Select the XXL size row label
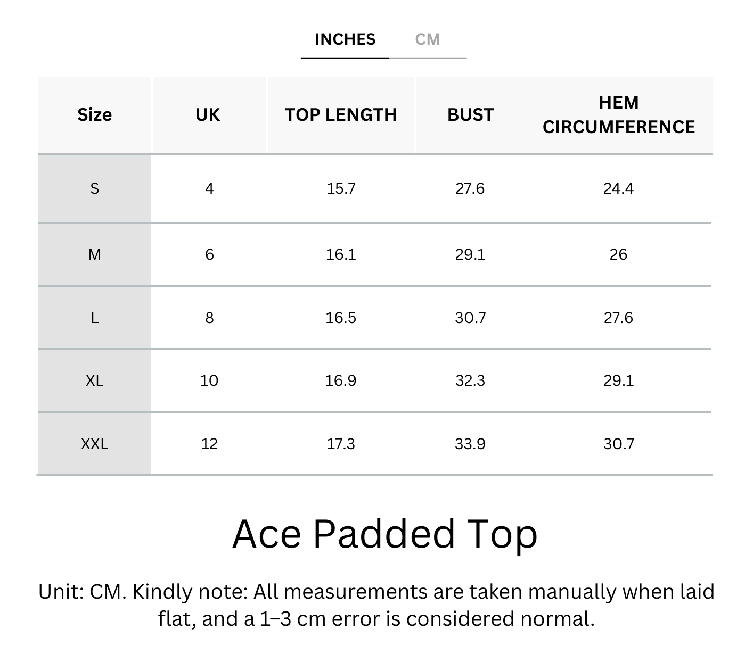This screenshot has height=662, width=753. pos(95,444)
